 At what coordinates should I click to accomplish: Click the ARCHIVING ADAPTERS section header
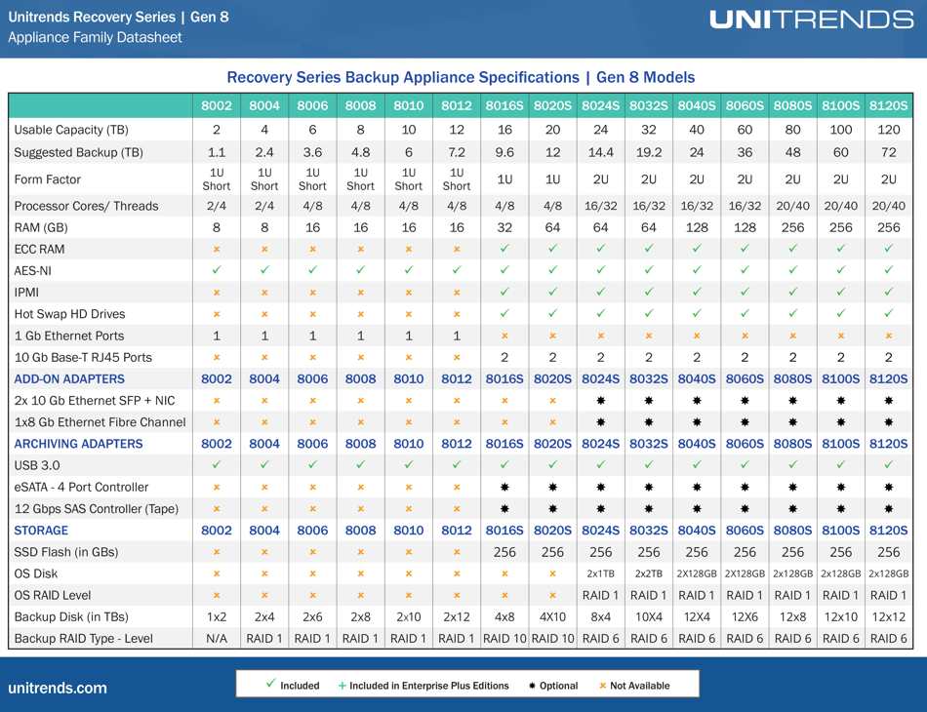tap(78, 444)
